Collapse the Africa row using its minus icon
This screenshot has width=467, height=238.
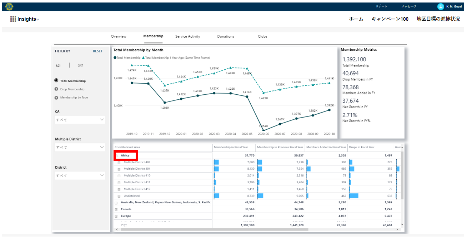(x=116, y=156)
